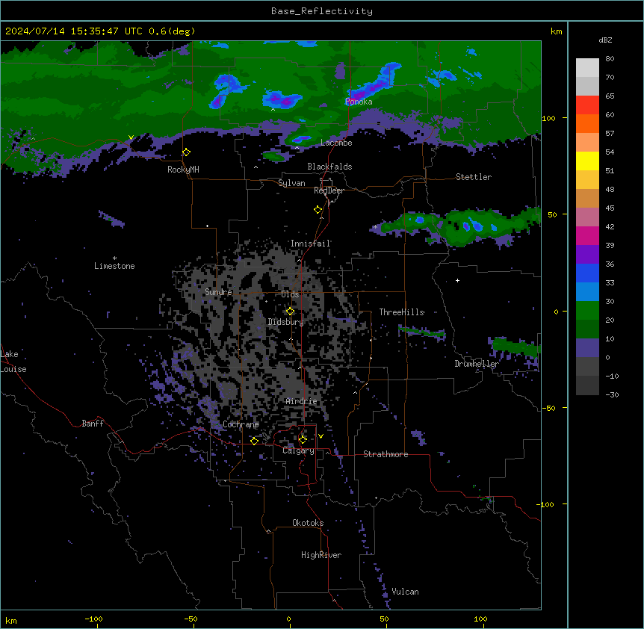
Task: Click the -30 value in the dBZ legend
Action: click(612, 394)
